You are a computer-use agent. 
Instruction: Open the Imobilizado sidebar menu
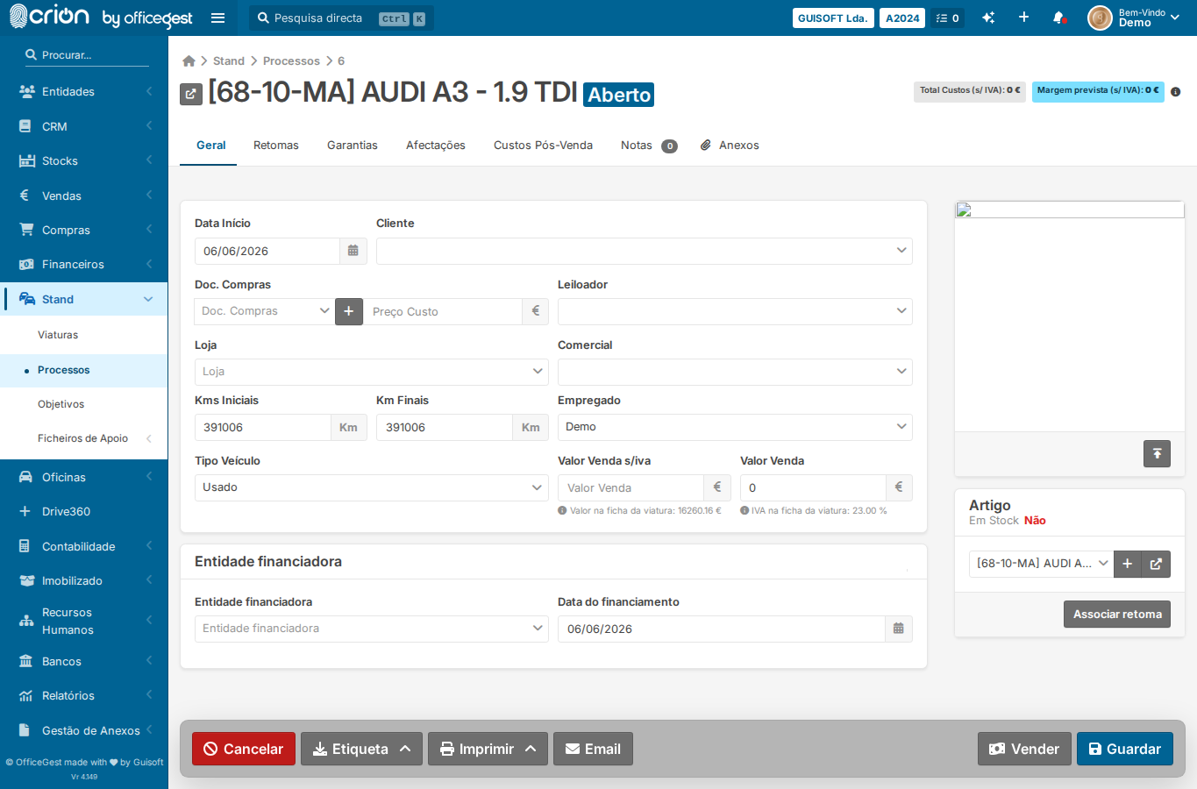[x=84, y=580]
